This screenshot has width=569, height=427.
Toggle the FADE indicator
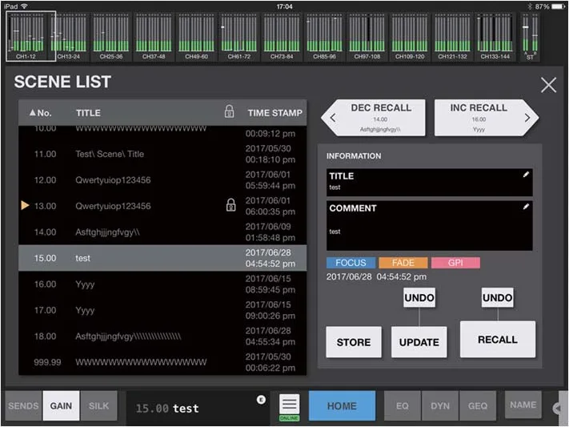(x=403, y=263)
